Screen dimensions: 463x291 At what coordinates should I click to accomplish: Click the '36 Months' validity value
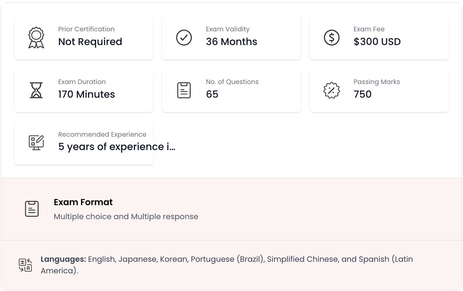click(x=231, y=42)
